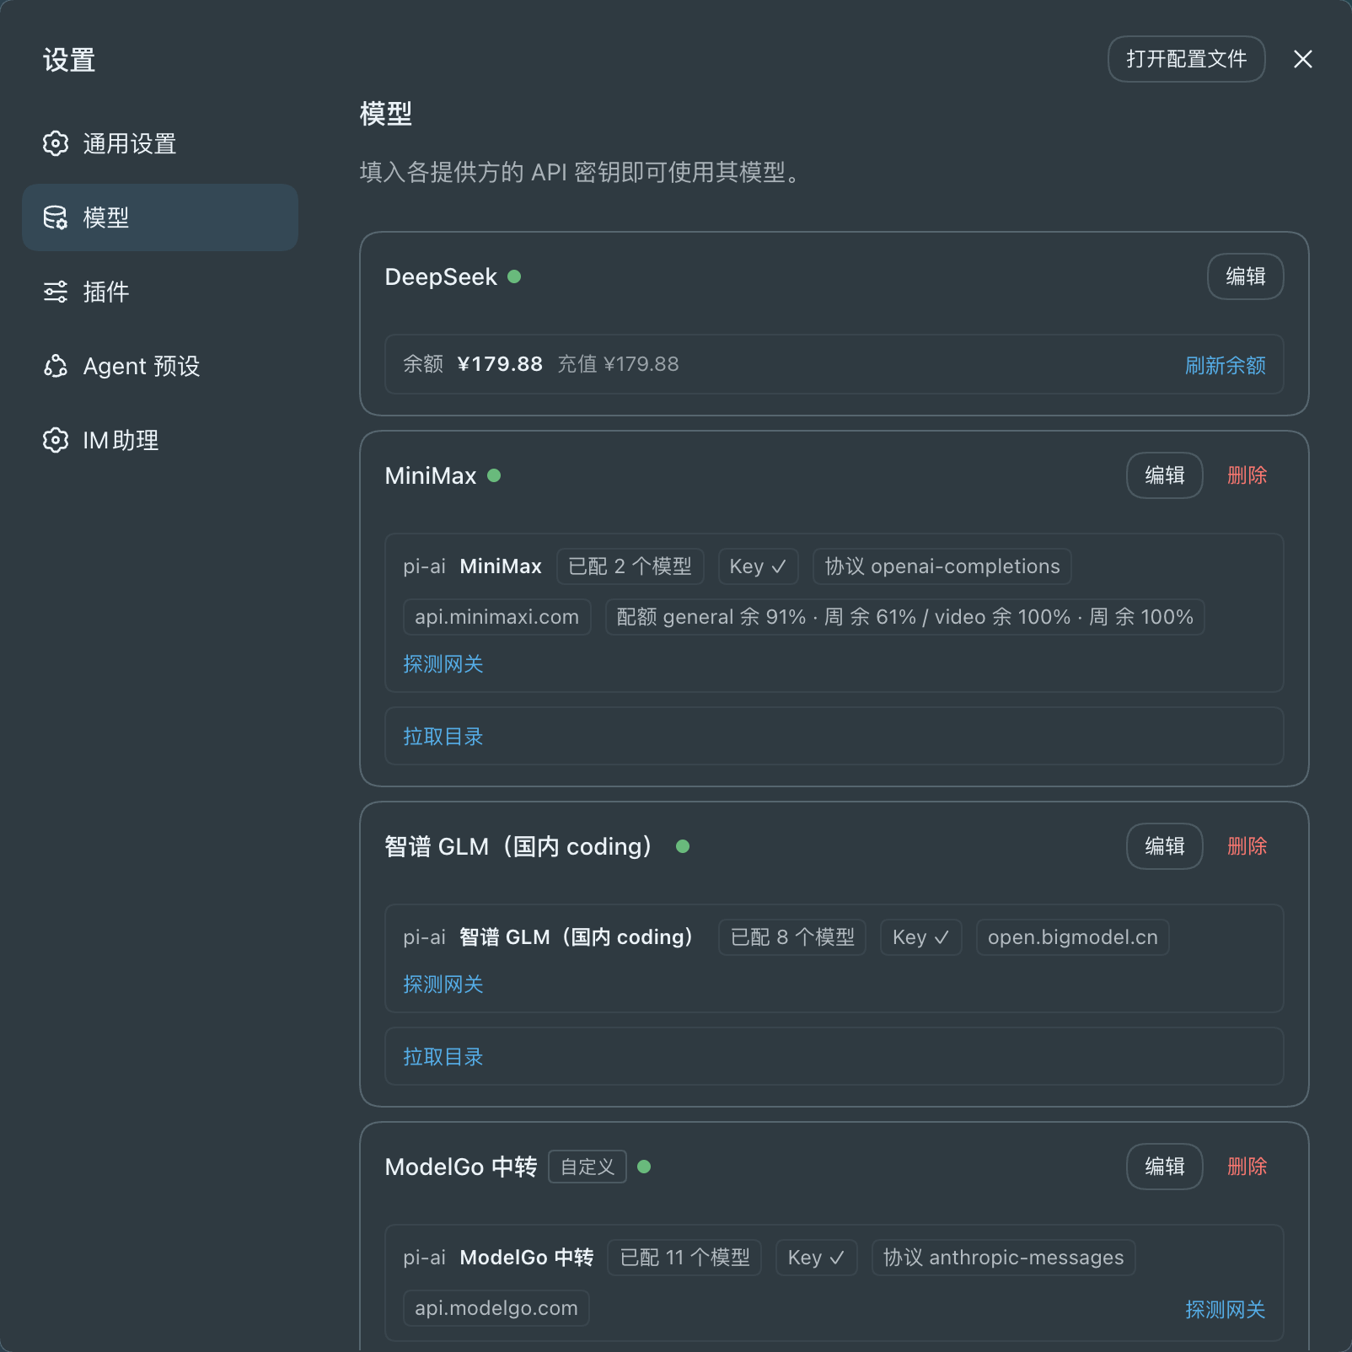Delete the ModelGo 中转 provider
This screenshot has width=1352, height=1352.
pos(1247,1167)
